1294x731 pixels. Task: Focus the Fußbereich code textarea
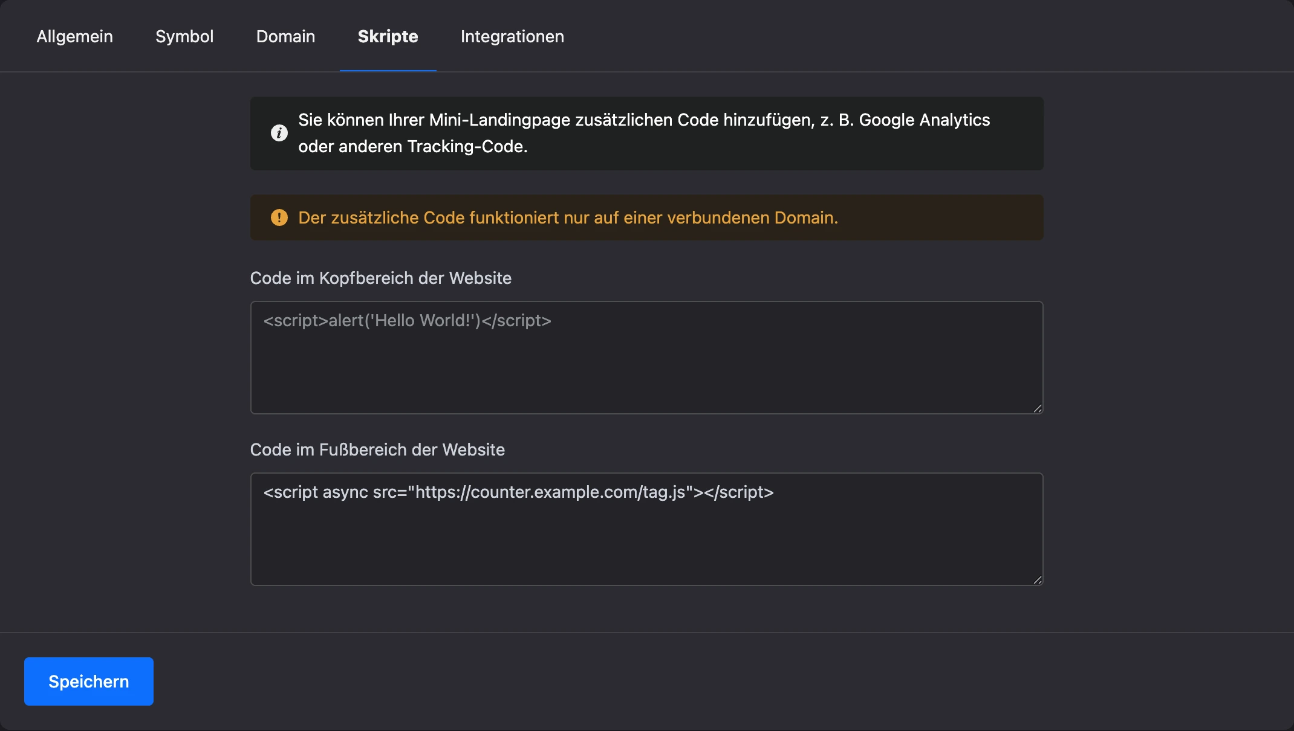pos(646,529)
